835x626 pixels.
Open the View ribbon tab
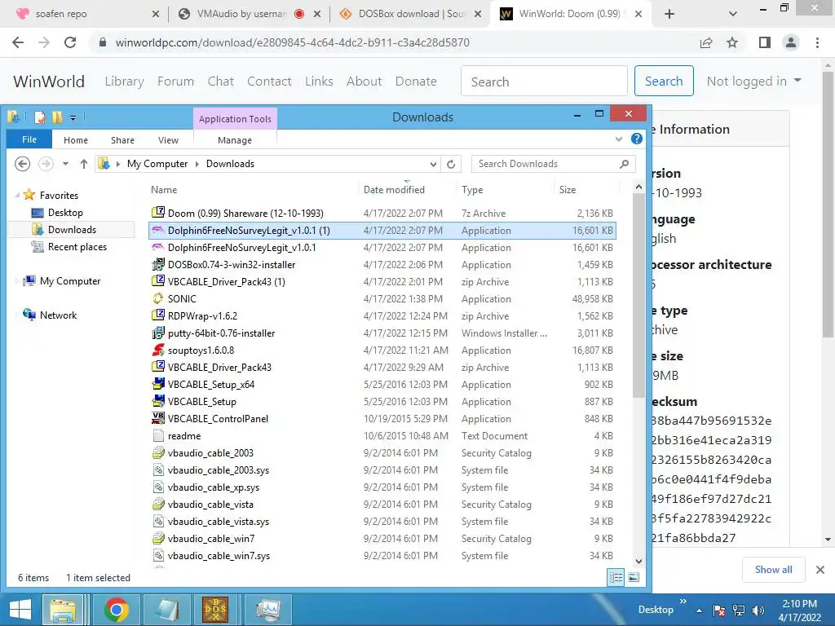click(x=168, y=140)
